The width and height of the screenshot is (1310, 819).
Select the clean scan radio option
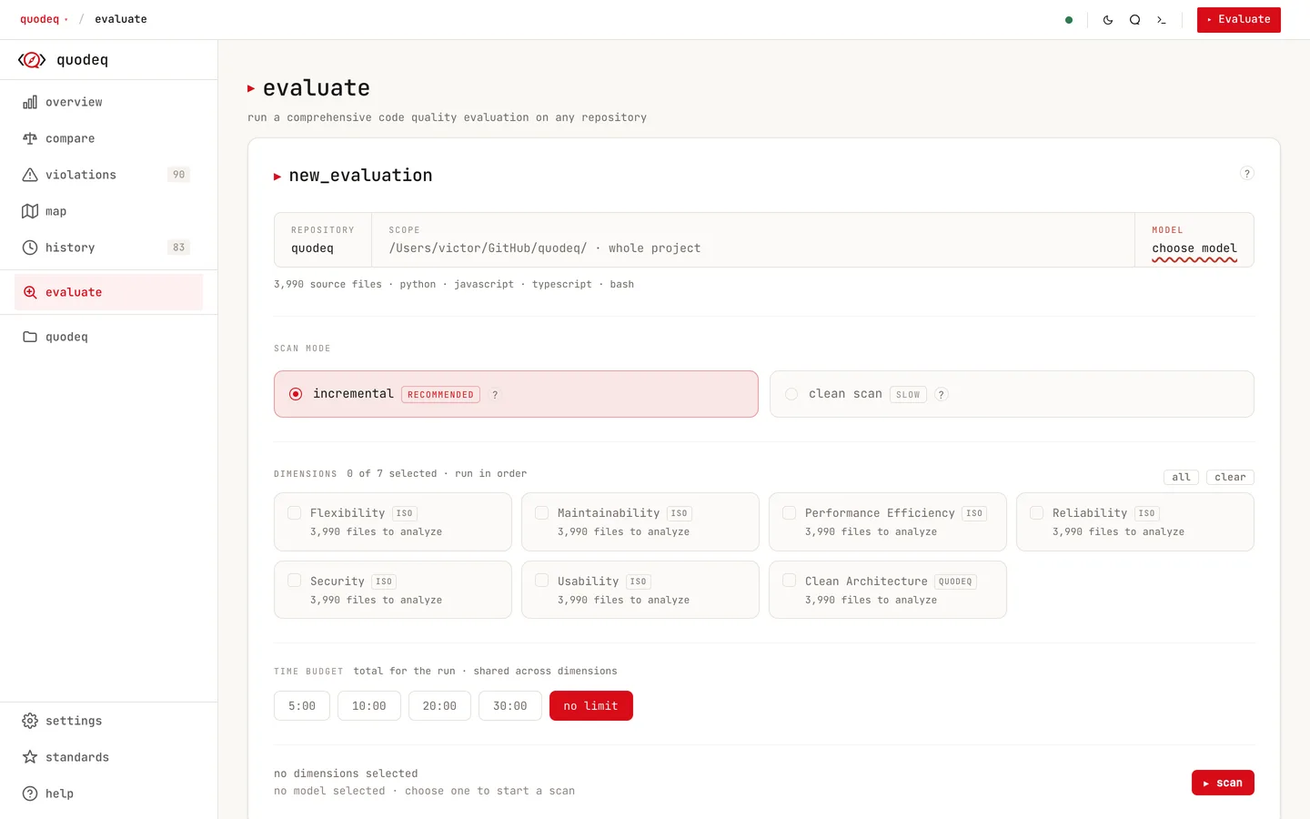791,394
